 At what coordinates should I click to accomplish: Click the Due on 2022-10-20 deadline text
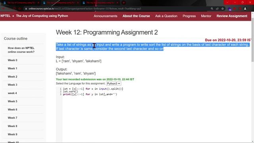tap(228, 40)
